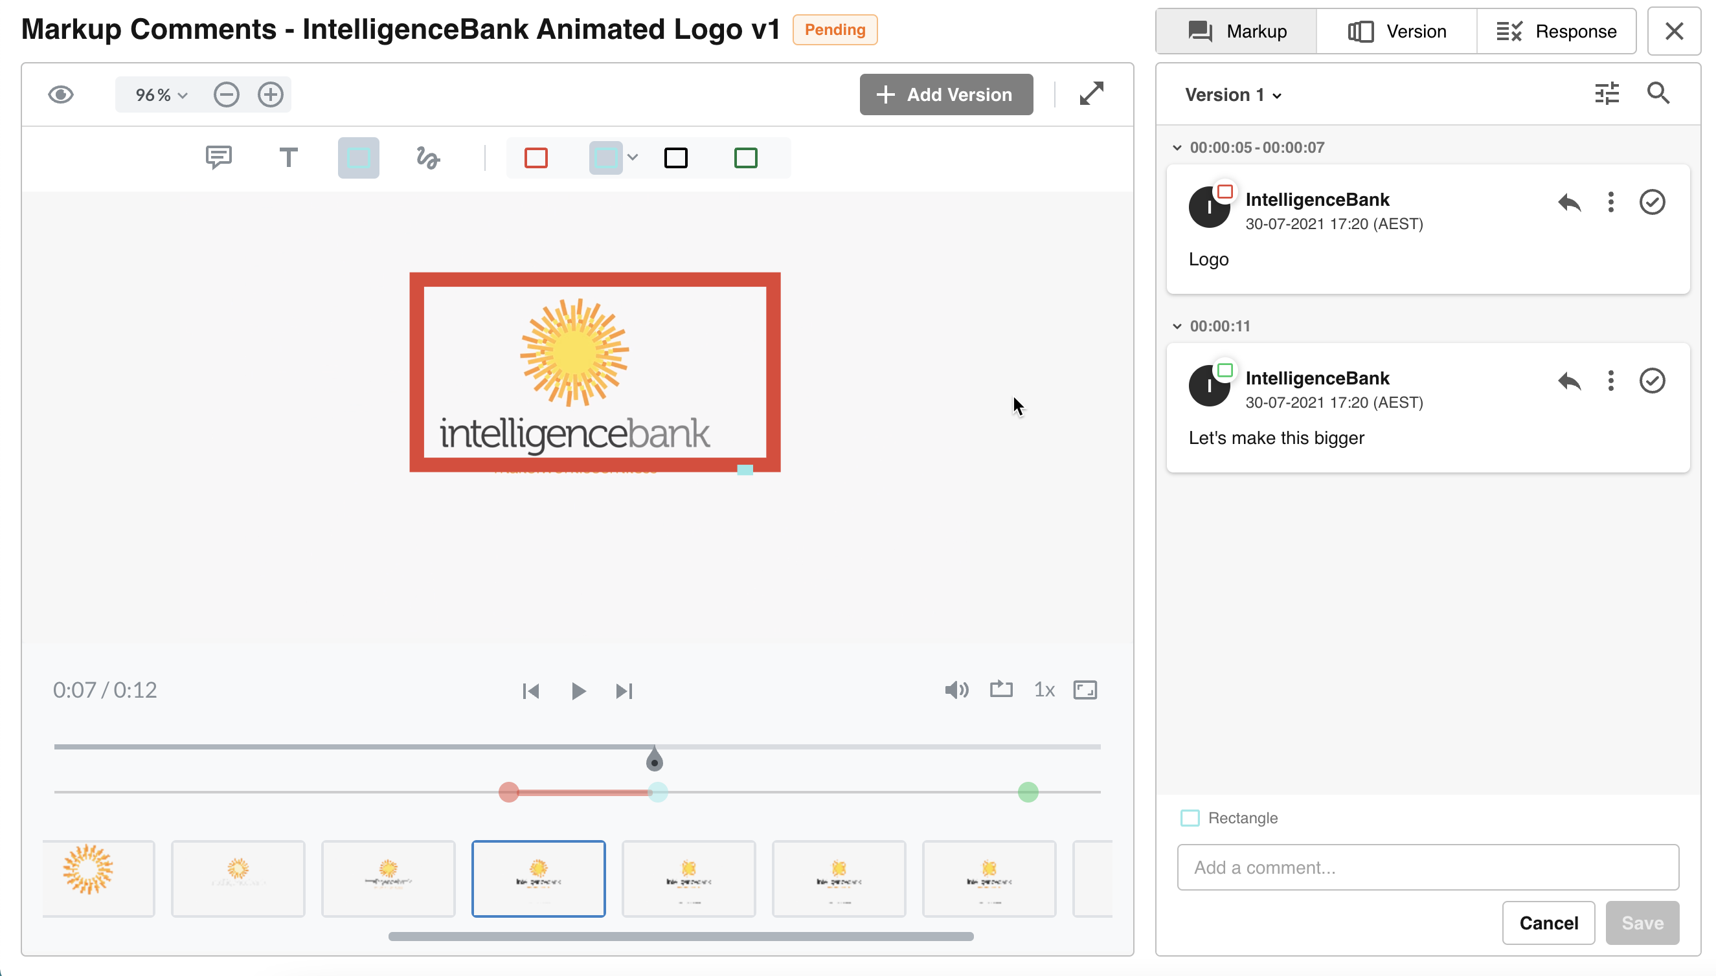The image size is (1716, 976).
Task: Select the freehand scribble drawing tool
Action: pos(428,158)
